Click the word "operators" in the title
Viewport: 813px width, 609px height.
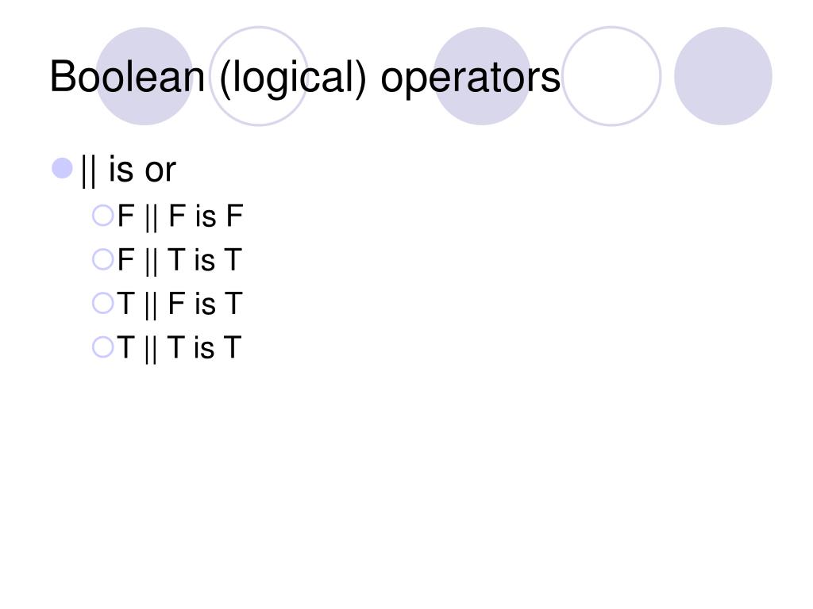(470, 79)
